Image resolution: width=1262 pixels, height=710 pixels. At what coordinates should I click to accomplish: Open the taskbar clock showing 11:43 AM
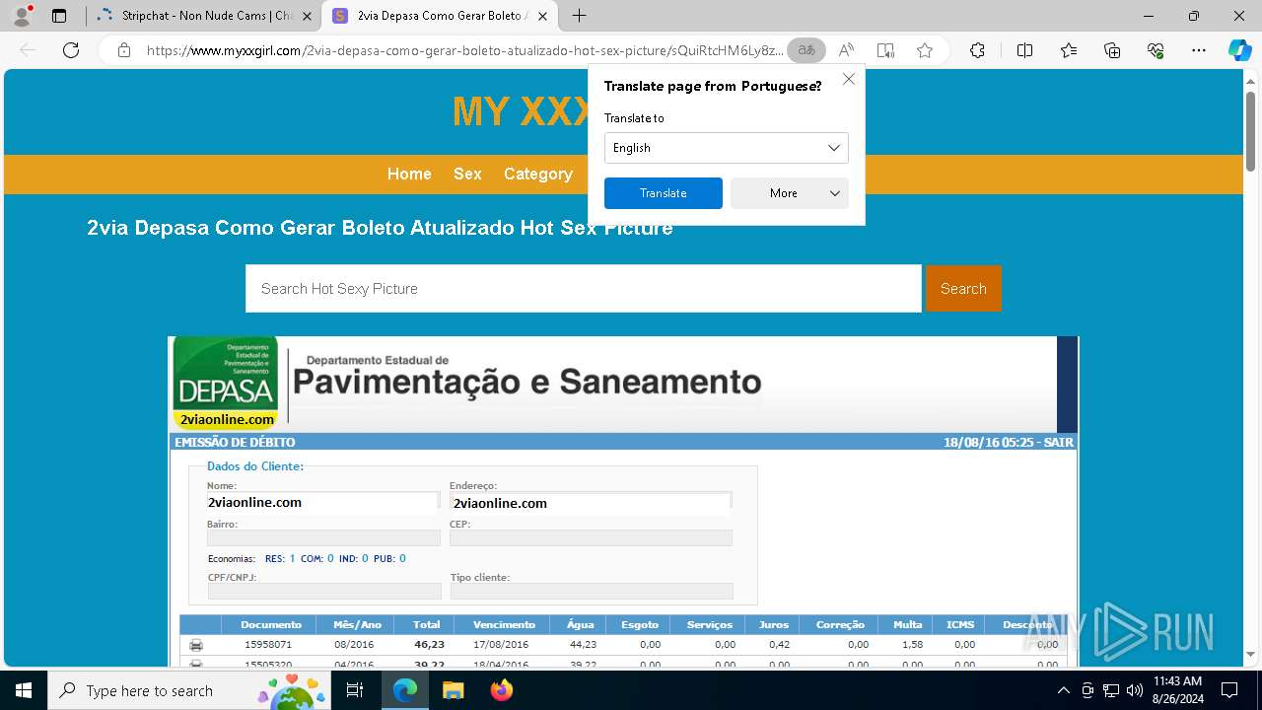pyautogui.click(x=1177, y=690)
